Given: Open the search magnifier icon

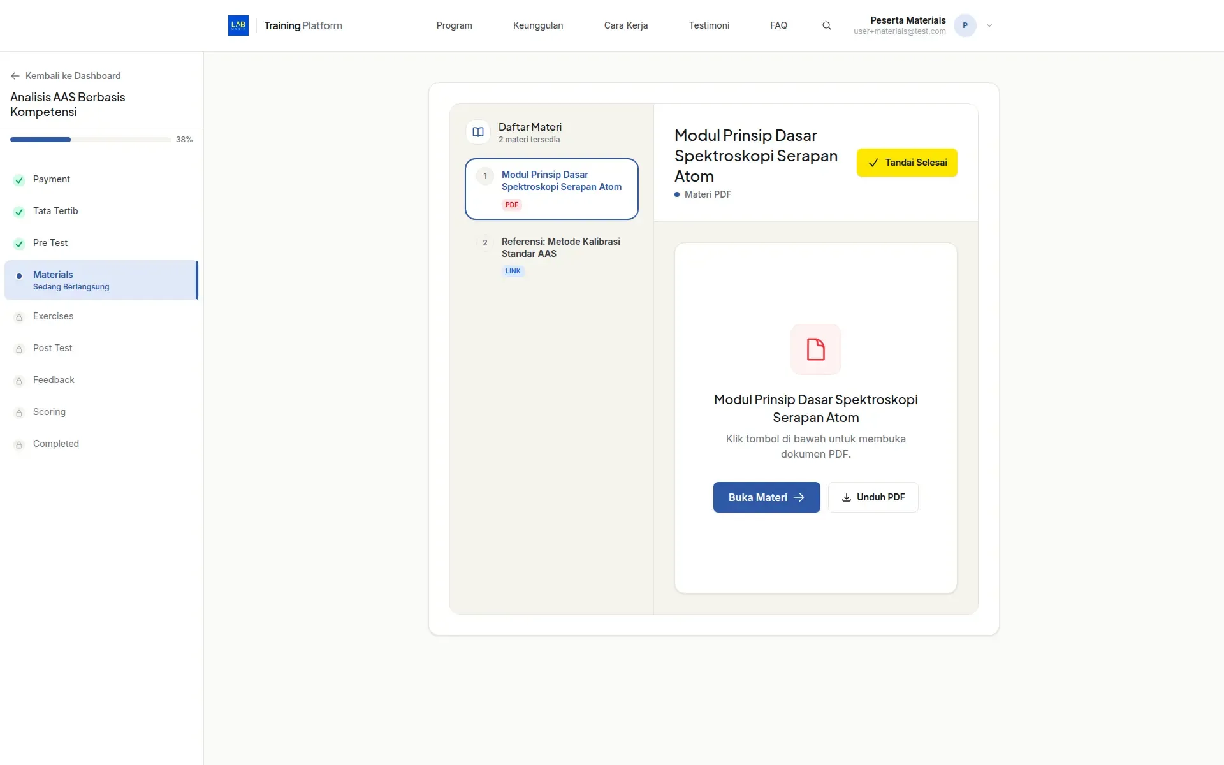Looking at the screenshot, I should click(827, 25).
